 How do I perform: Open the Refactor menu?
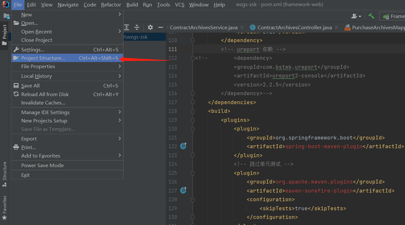[x=111, y=4]
